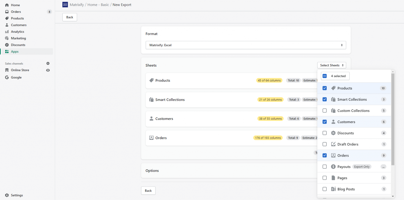The image size is (404, 200).
Task: Click the Matrixify logo in the breadcrumb
Action: (65, 4)
